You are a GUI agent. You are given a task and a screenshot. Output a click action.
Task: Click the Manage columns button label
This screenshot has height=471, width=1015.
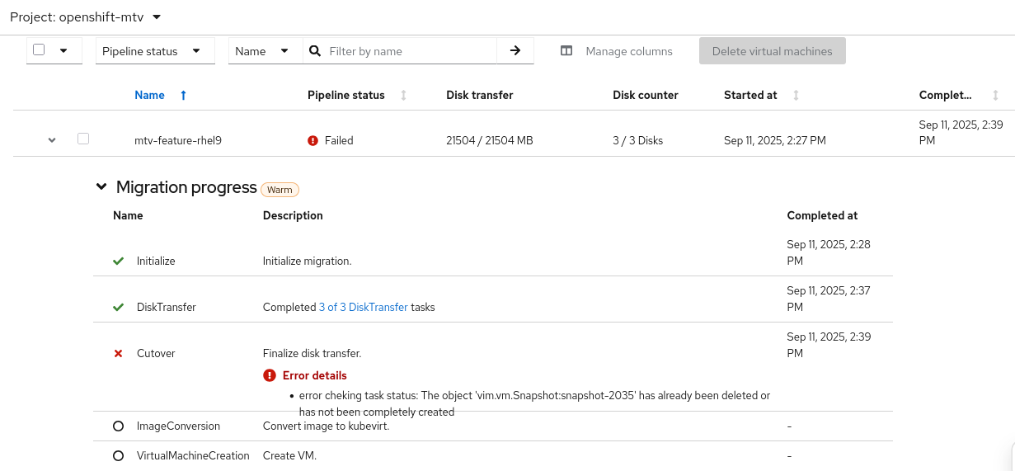pos(629,51)
